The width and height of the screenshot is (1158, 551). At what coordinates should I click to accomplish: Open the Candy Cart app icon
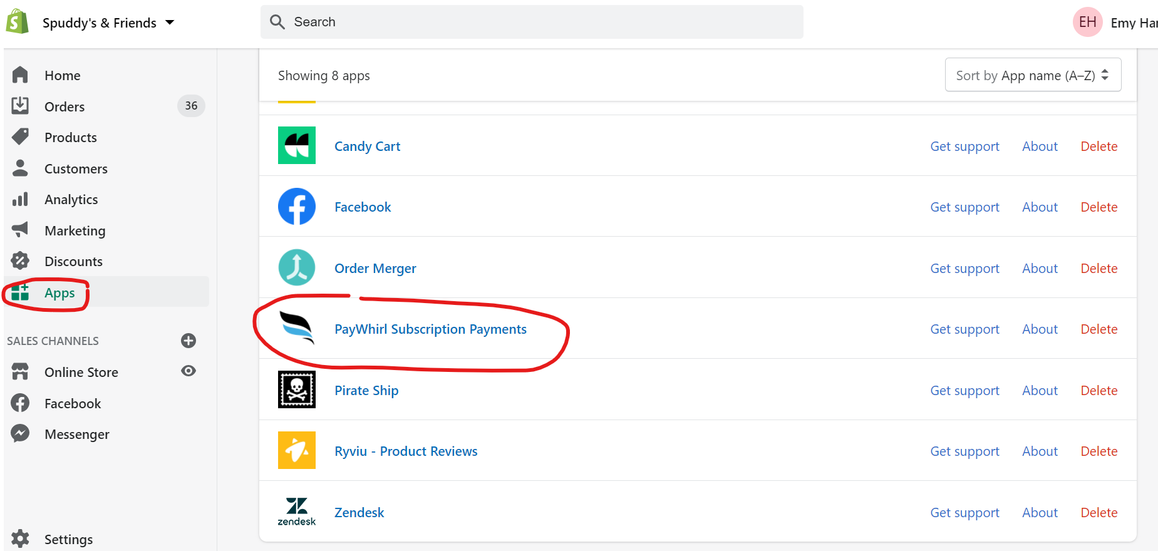coord(296,145)
